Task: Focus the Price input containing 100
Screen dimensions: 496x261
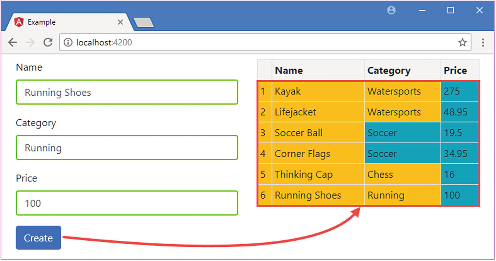Action: tap(127, 203)
